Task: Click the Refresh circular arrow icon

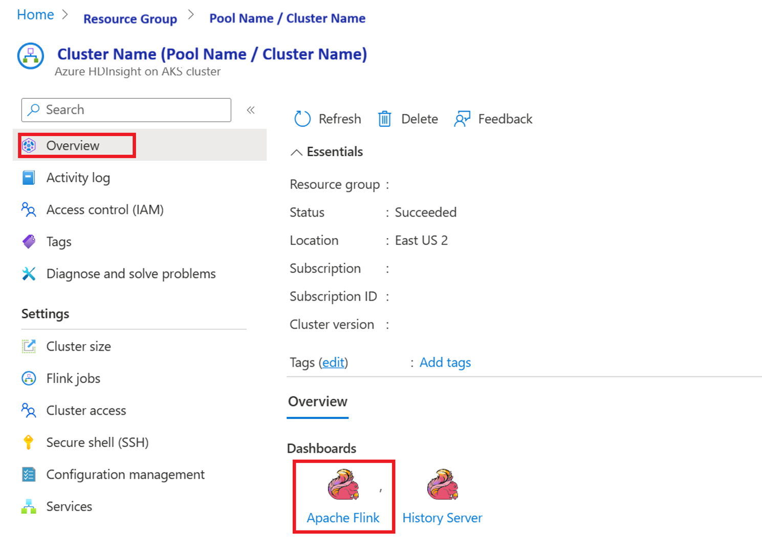Action: point(302,119)
